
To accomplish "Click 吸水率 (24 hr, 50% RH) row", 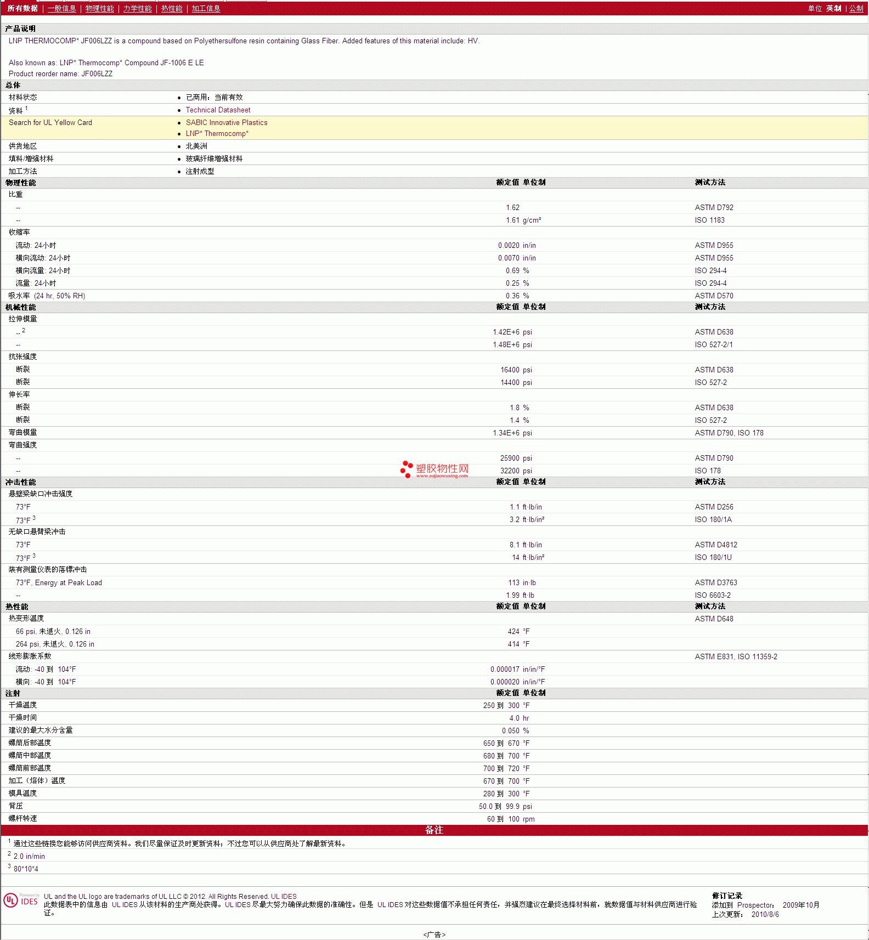I will coord(434,296).
